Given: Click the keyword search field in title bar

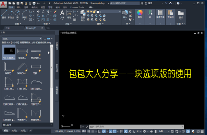Looking at the screenshot, I should tap(125, 3).
